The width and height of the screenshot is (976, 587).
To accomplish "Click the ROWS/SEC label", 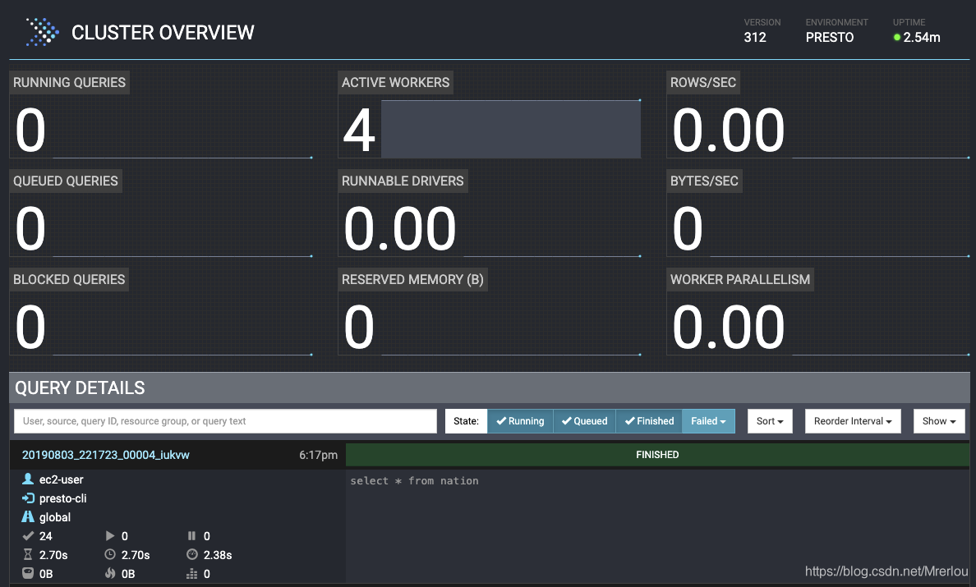I will (703, 82).
